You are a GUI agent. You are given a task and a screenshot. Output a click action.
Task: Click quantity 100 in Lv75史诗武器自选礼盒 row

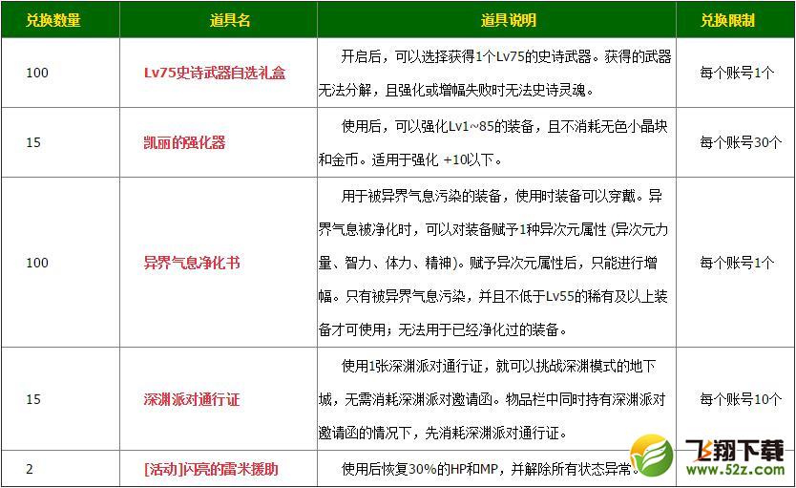pyautogui.click(x=37, y=73)
